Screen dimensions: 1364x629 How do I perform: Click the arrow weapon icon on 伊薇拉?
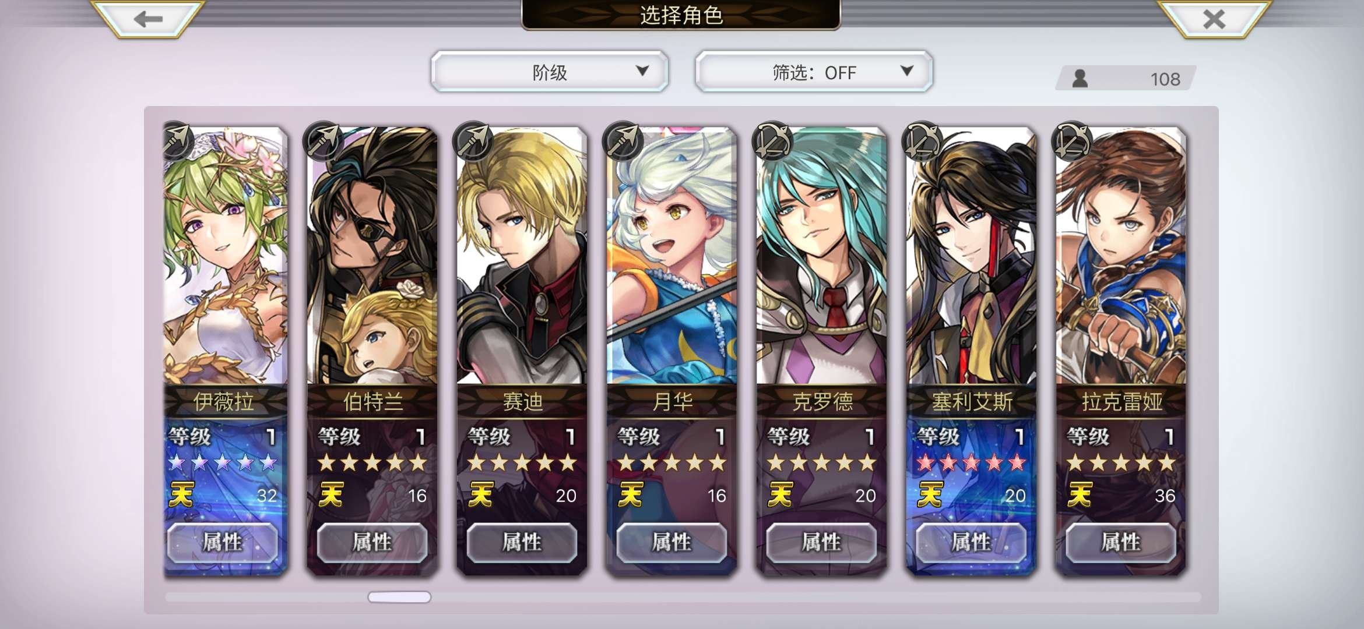[x=178, y=140]
